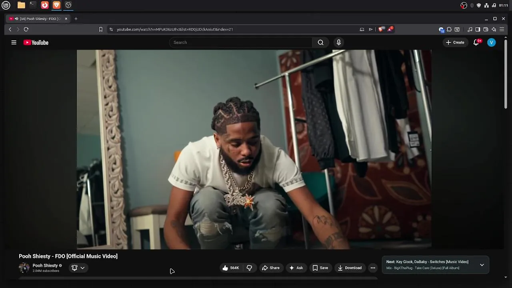Open the Files folder in panel
The width and height of the screenshot is (512, 288).
21,5
